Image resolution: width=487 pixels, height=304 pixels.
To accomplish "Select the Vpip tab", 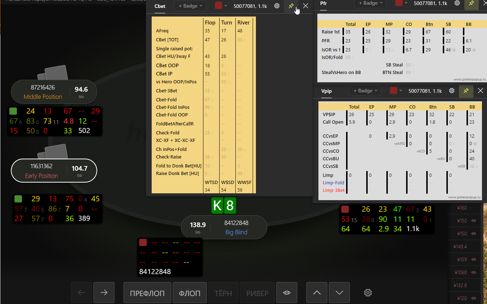I will tap(327, 91).
